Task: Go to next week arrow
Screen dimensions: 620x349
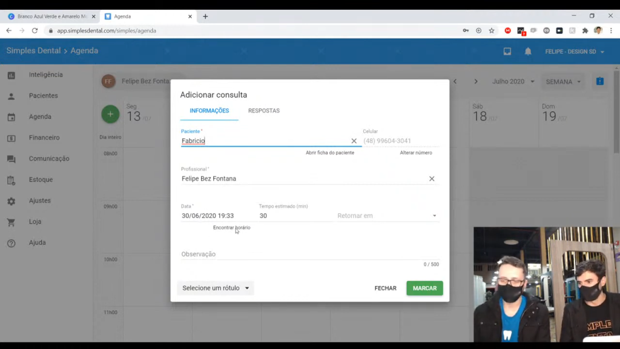Action: (476, 81)
